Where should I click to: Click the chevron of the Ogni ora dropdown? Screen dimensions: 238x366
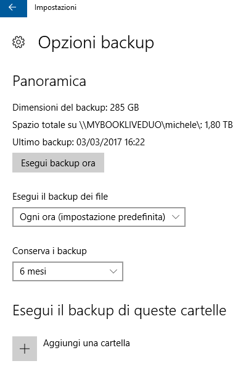pyautogui.click(x=175, y=217)
